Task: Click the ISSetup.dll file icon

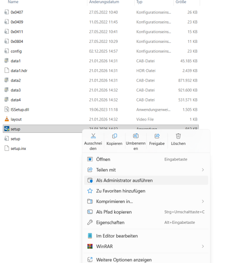Action: click(x=7, y=109)
